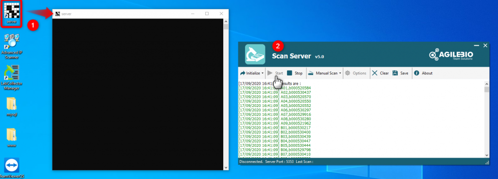Viewport: 498px width, 179px height.
Task: Click the Disconnected status text
Action: click(x=251, y=161)
